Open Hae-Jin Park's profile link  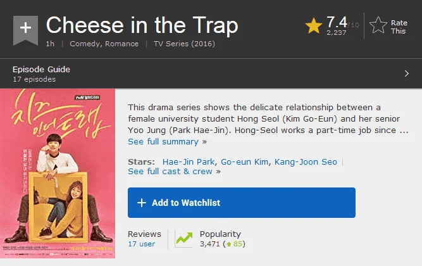189,161
